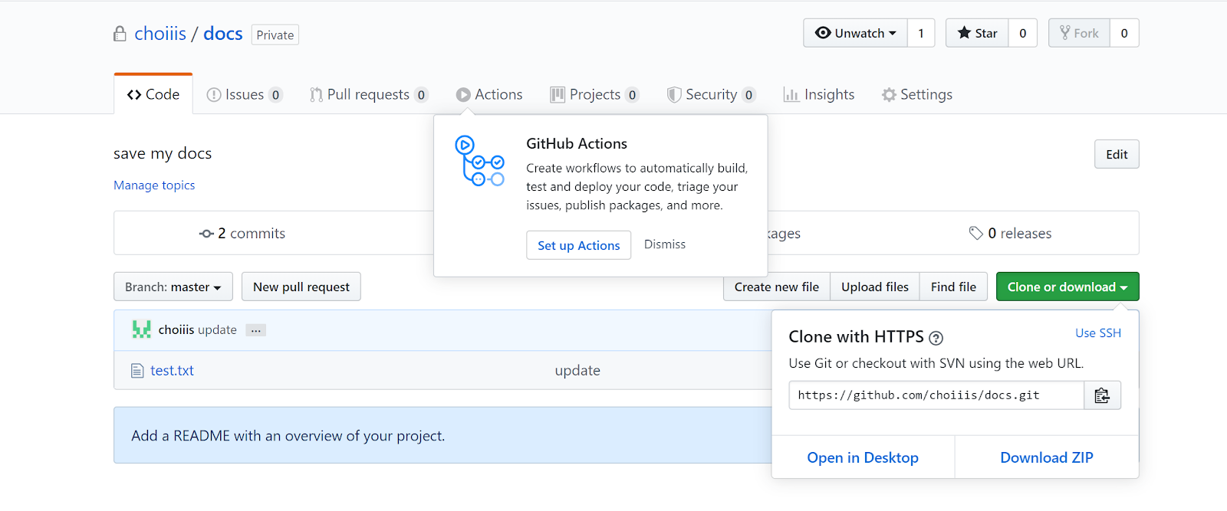View the 0 releases page
1227x511 pixels.
[x=1011, y=234]
